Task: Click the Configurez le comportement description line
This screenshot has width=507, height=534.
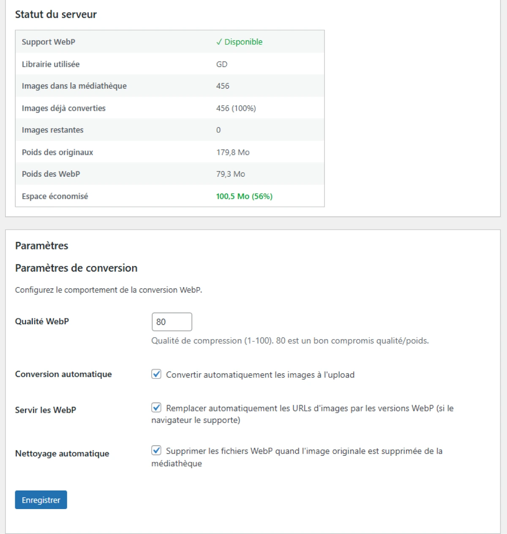Action: pos(109,290)
